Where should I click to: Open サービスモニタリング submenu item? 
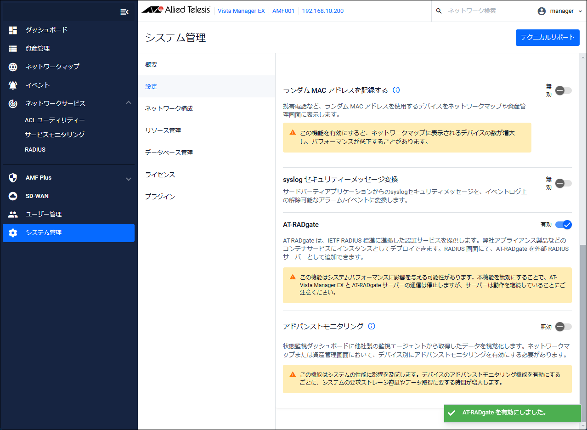click(55, 135)
